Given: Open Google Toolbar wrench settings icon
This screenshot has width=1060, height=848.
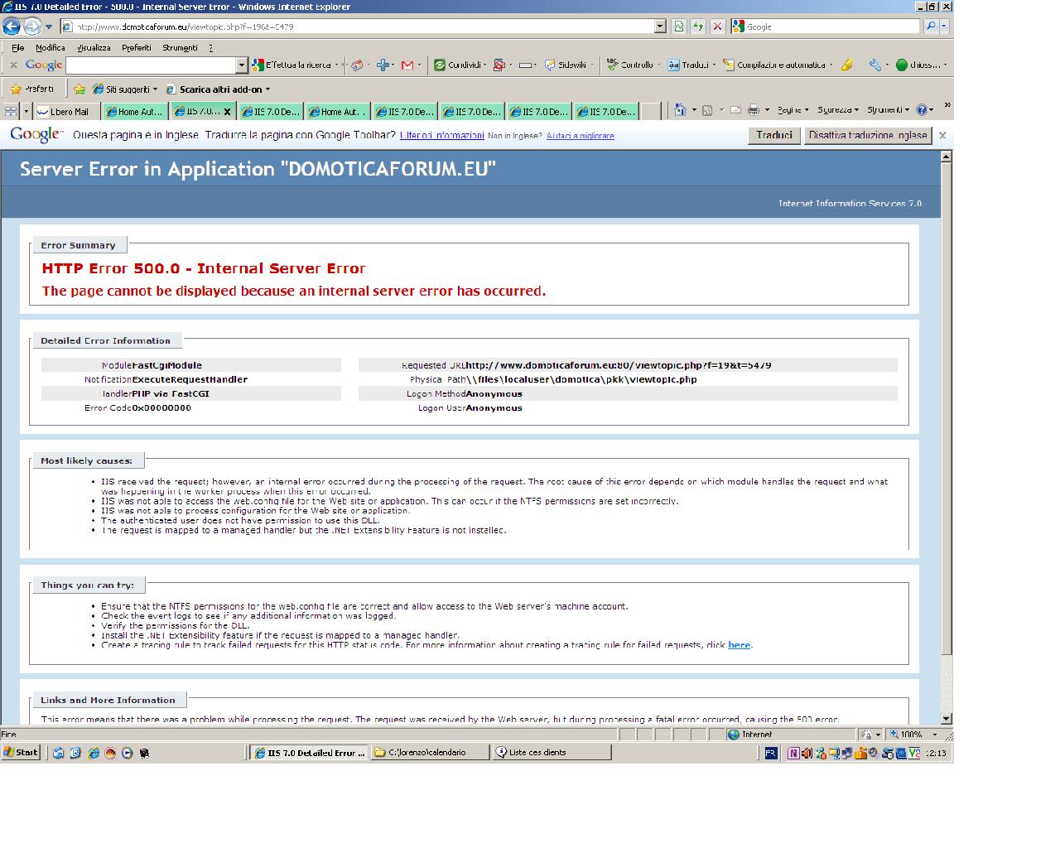Looking at the screenshot, I should click(874, 65).
